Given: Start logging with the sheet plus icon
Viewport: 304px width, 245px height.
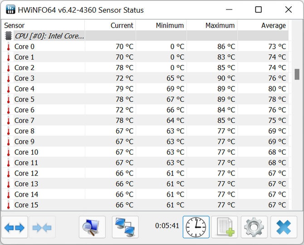Looking at the screenshot, I should [225, 227].
